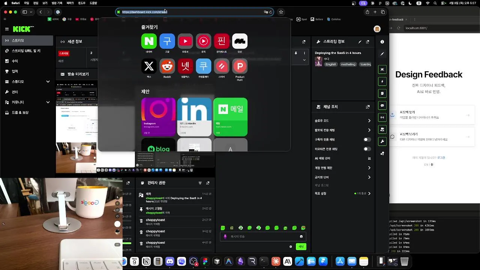
Task: Open chat settings gear icon
Action: pos(291,247)
